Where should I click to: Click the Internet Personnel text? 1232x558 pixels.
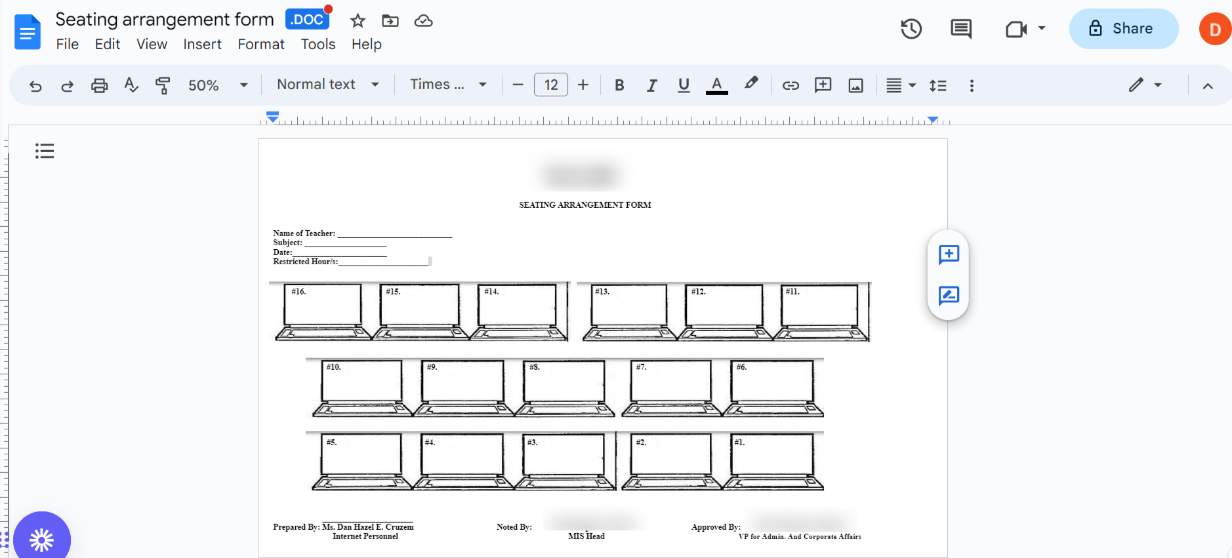365,536
